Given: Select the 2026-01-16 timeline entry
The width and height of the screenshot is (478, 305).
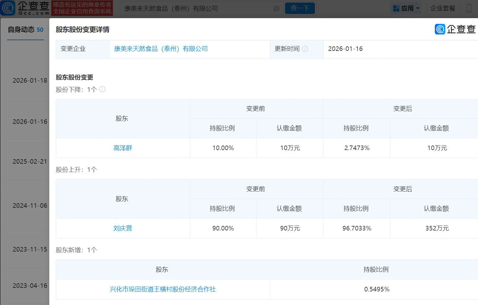Looking at the screenshot, I should tap(30, 122).
